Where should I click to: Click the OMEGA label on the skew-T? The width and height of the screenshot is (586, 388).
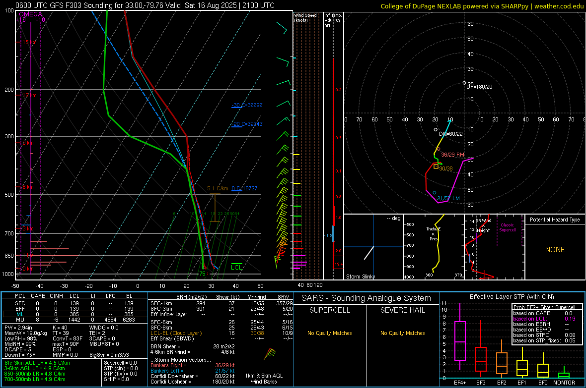click(31, 14)
